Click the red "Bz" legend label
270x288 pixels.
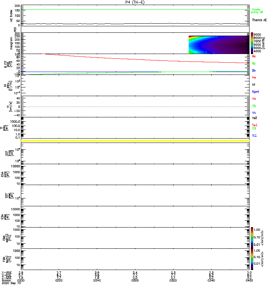pyautogui.click(x=254, y=56)
